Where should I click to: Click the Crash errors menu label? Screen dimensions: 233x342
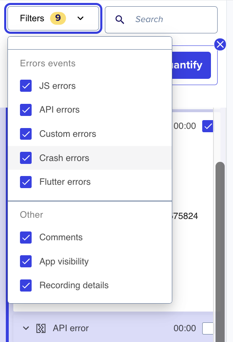pos(64,158)
